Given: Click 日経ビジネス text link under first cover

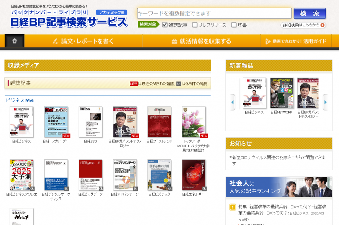Looking at the screenshot, I should point(22,141).
